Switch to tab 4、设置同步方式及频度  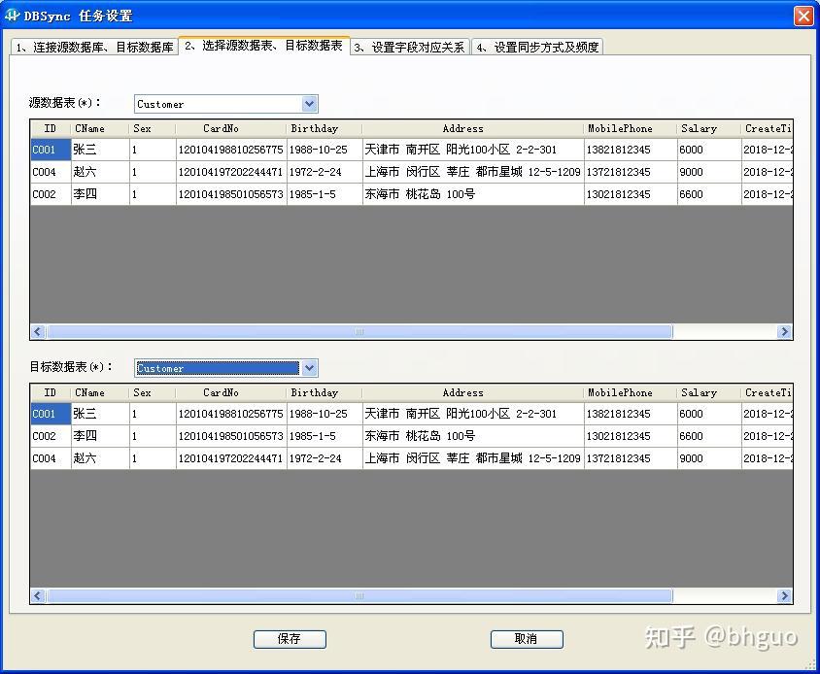pyautogui.click(x=537, y=46)
